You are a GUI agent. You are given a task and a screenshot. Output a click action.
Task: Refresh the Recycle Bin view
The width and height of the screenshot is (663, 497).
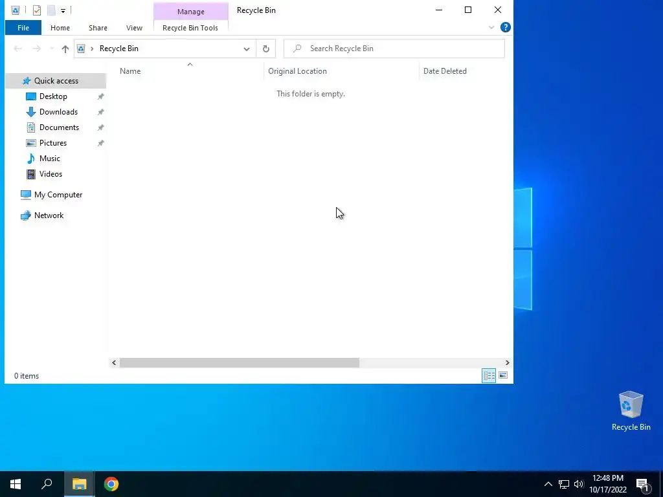point(266,49)
